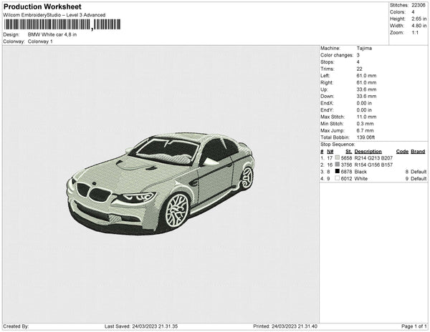This screenshot has width=430, height=332.
Task: Click the Stitches count 22306
Action: [419, 5]
